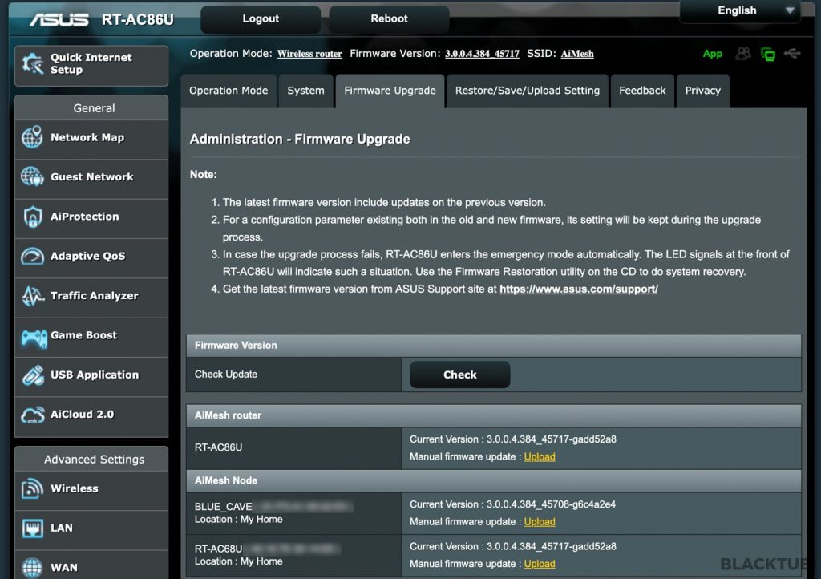Open the Privacy tab

pos(702,91)
